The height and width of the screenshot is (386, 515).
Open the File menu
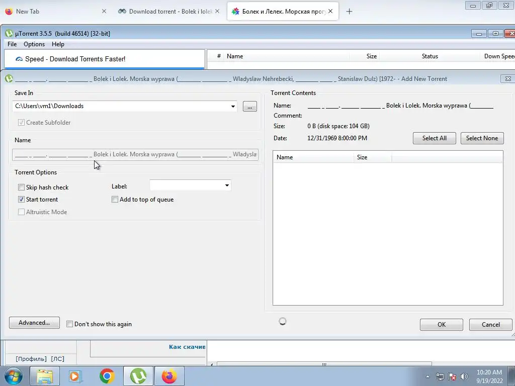tap(12, 44)
